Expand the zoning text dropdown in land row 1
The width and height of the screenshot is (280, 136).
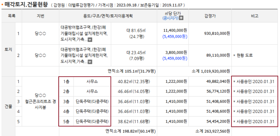pyautogui.click(x=90, y=40)
